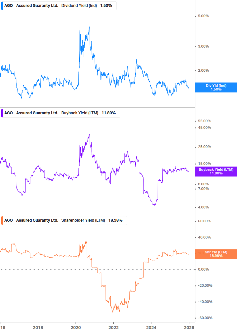Click Assured Guaranty Ltd. in the shareholder legend
The image size is (237, 332).
[x=37, y=220]
